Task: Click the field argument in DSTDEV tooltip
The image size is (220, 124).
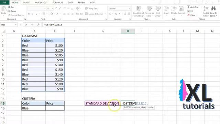Action: pos(143,107)
